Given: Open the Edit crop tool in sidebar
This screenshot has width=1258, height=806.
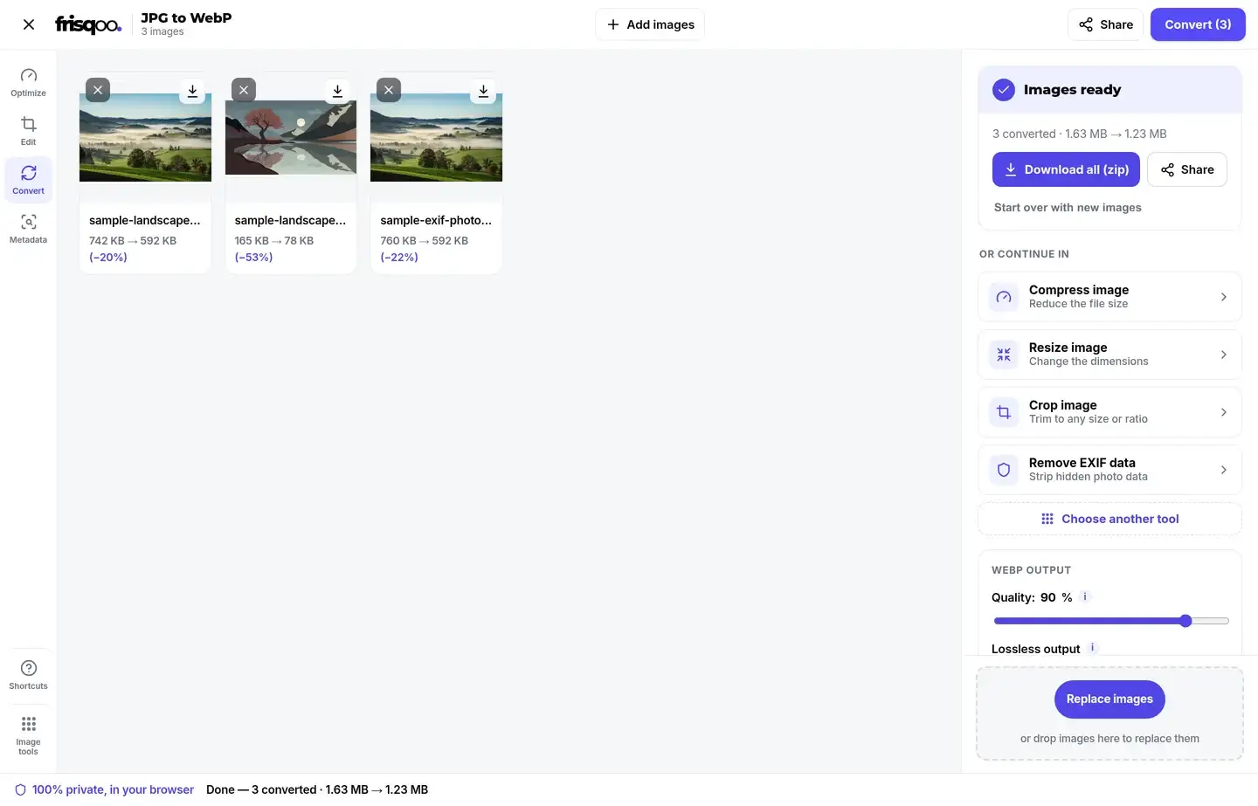Looking at the screenshot, I should coord(28,131).
